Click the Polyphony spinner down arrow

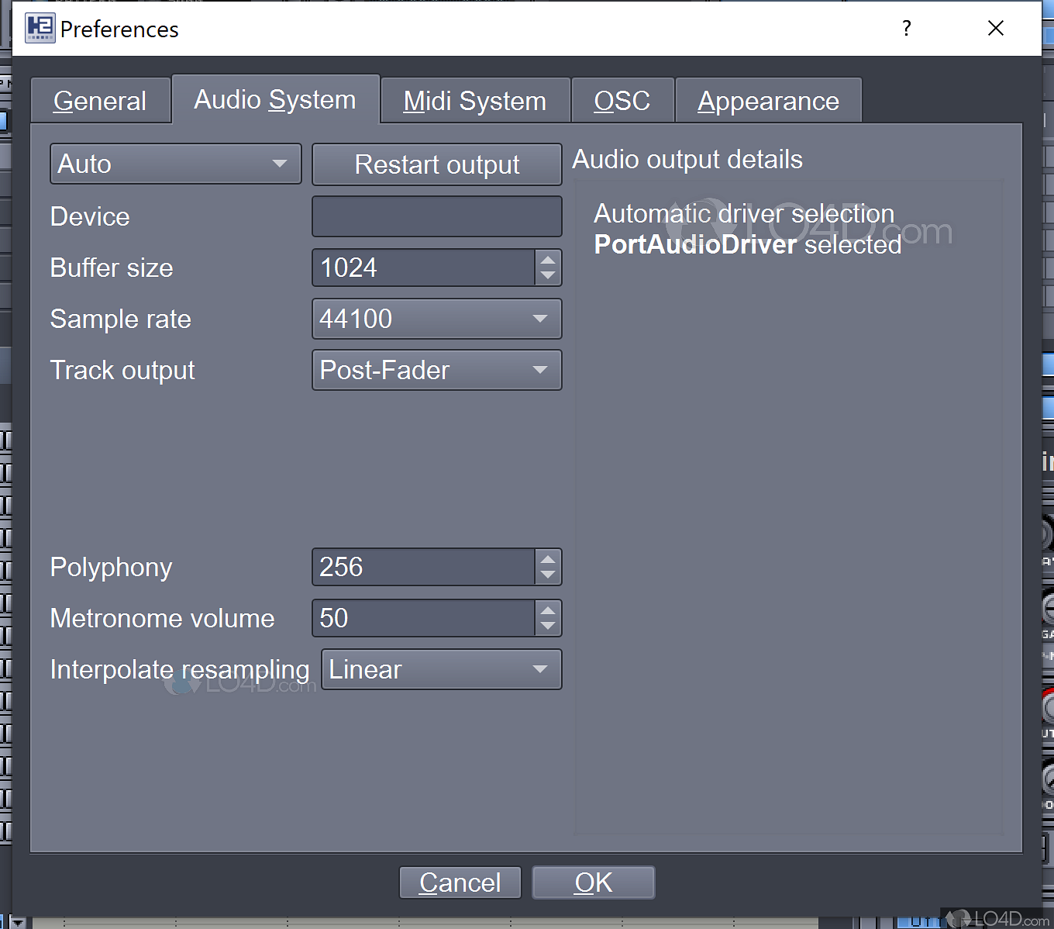tap(547, 575)
